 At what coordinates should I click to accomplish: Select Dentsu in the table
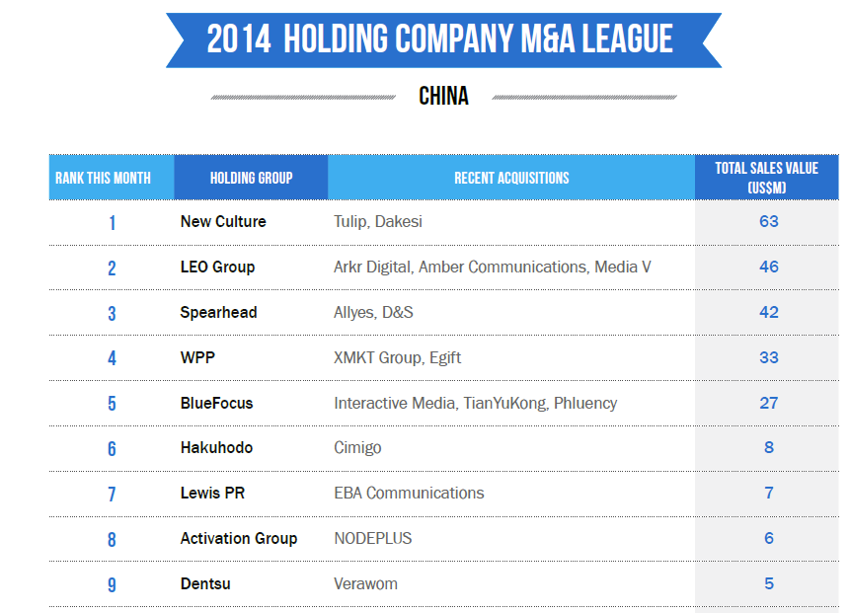point(205,583)
